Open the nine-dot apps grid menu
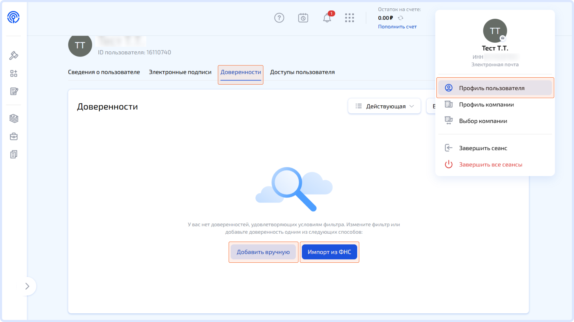The height and width of the screenshot is (322, 574). click(350, 18)
